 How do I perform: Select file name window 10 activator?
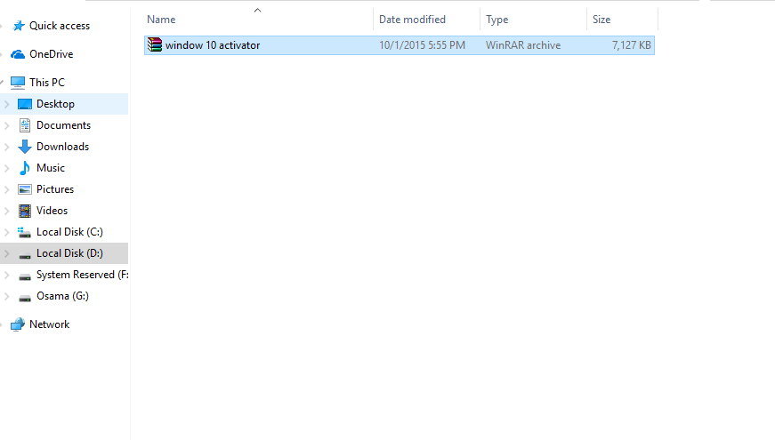tap(213, 45)
